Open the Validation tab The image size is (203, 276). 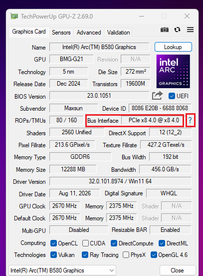point(119,33)
